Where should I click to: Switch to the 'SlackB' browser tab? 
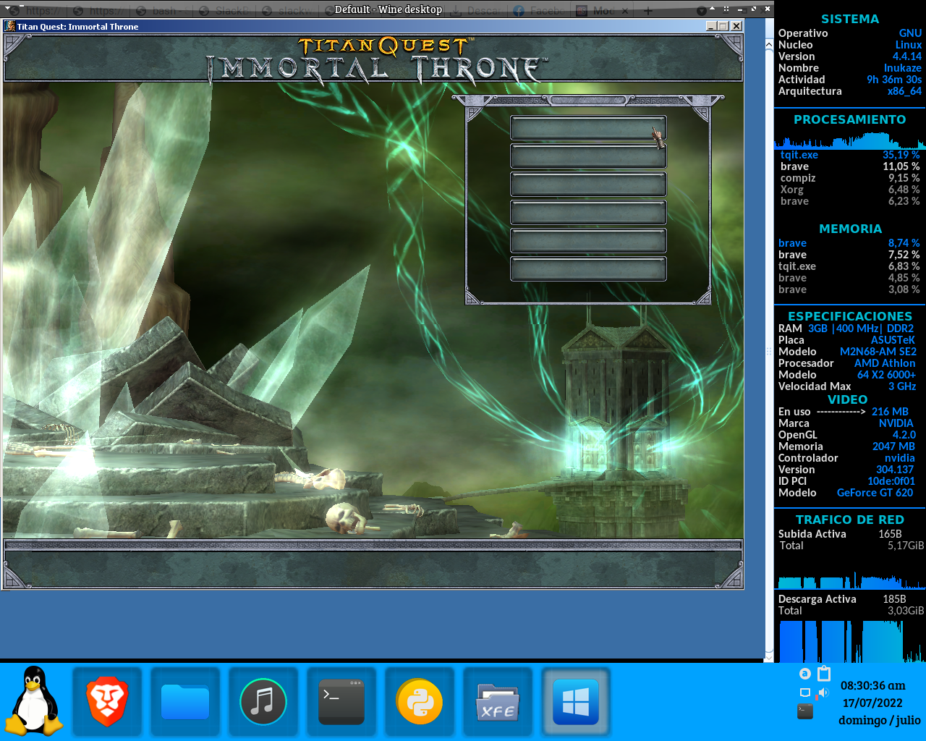(x=224, y=10)
